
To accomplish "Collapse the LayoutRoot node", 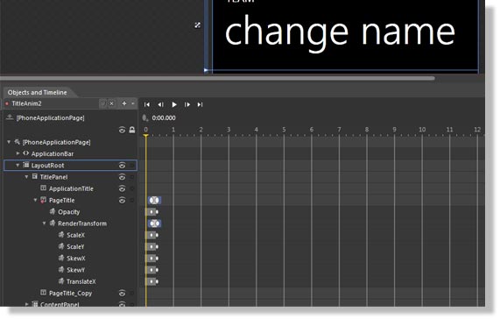I will (18, 166).
